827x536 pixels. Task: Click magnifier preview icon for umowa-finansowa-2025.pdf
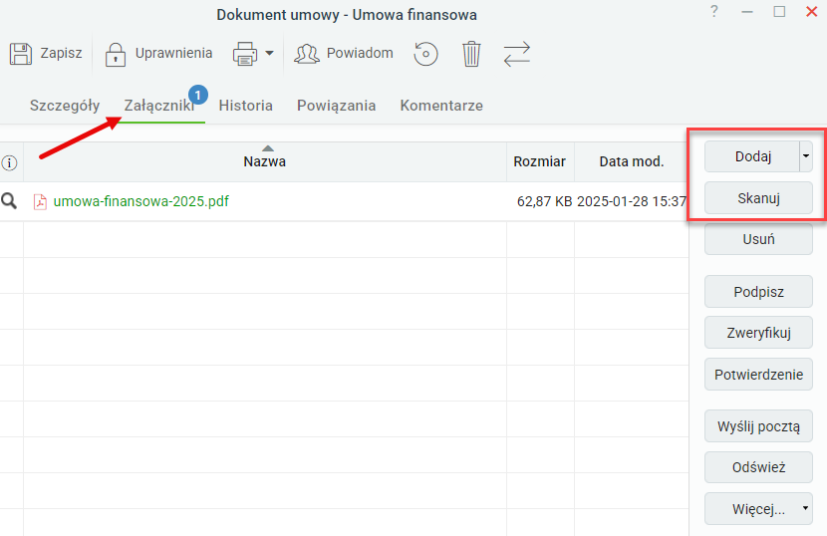click(9, 201)
